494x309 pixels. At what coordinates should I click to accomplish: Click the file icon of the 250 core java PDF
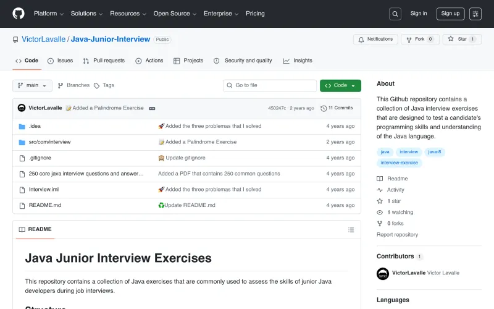[22, 174]
